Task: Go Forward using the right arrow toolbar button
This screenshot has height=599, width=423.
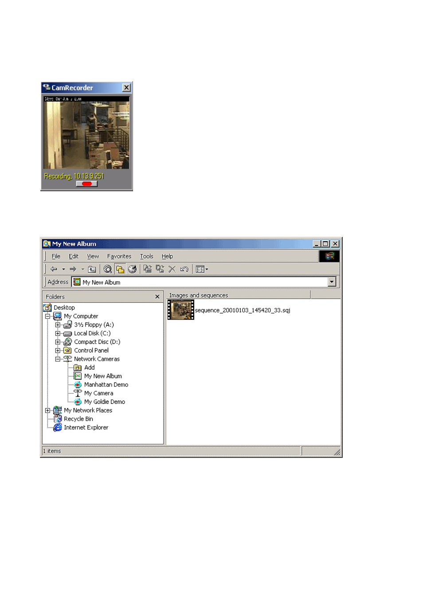Action: click(73, 269)
